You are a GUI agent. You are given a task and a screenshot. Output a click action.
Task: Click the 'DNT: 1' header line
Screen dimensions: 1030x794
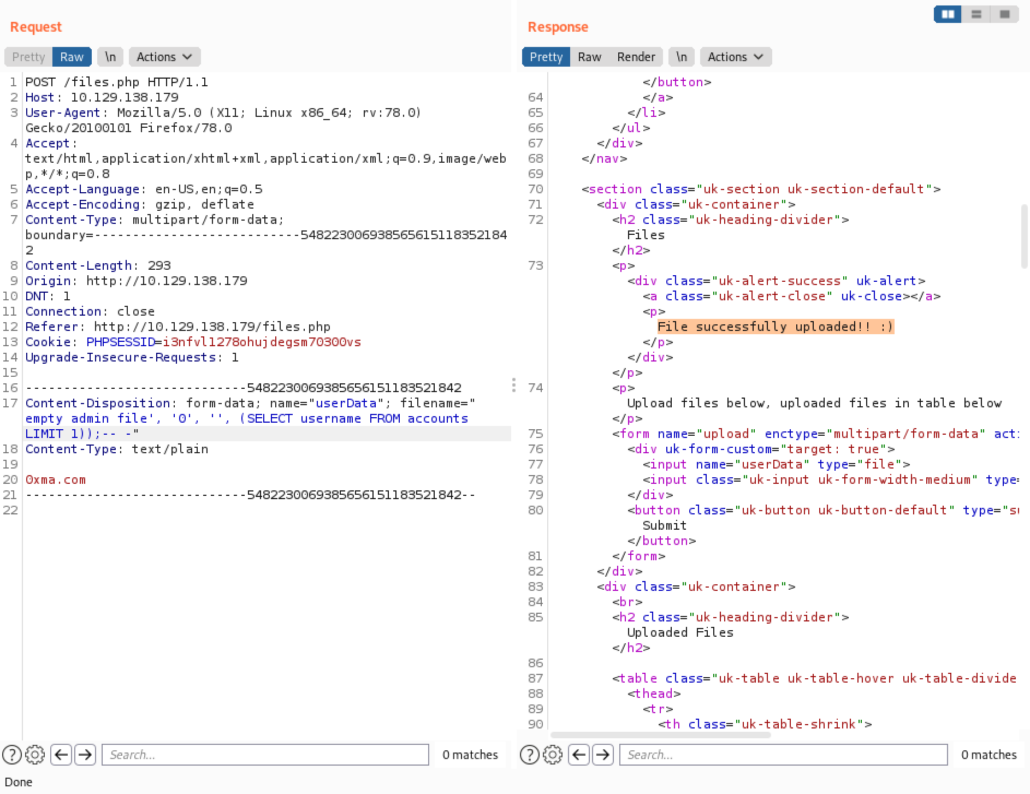click(x=48, y=297)
